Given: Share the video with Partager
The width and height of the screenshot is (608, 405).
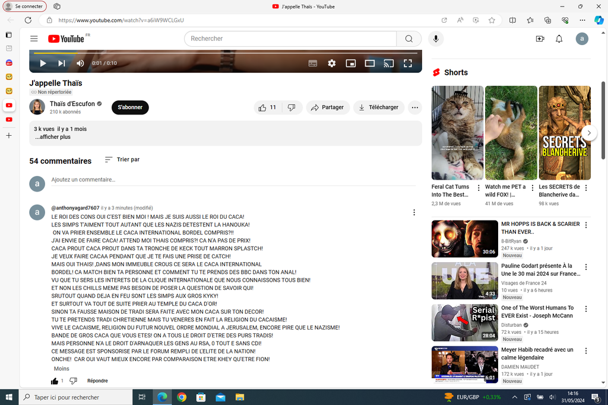Looking at the screenshot, I should click(x=328, y=107).
